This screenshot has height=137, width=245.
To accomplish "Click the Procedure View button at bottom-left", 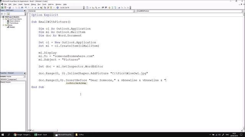I will click(29, 130).
